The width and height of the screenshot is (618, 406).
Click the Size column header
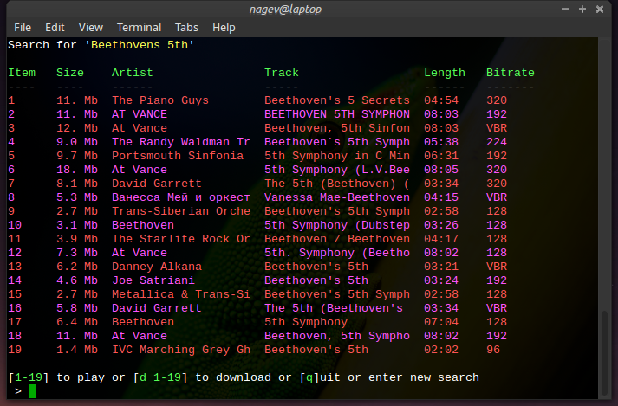(70, 73)
